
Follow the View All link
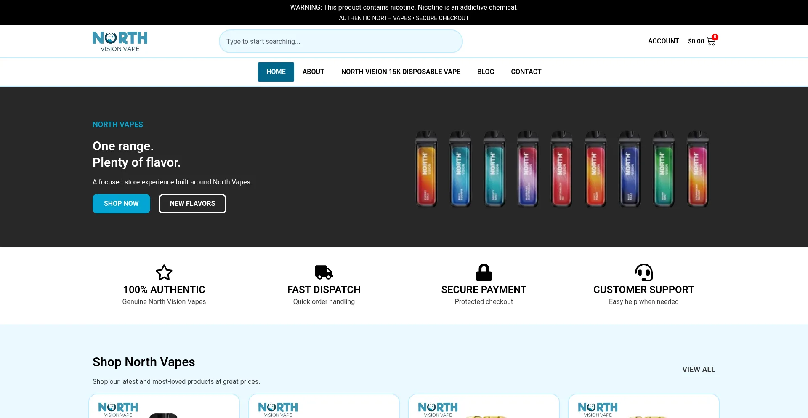click(699, 370)
